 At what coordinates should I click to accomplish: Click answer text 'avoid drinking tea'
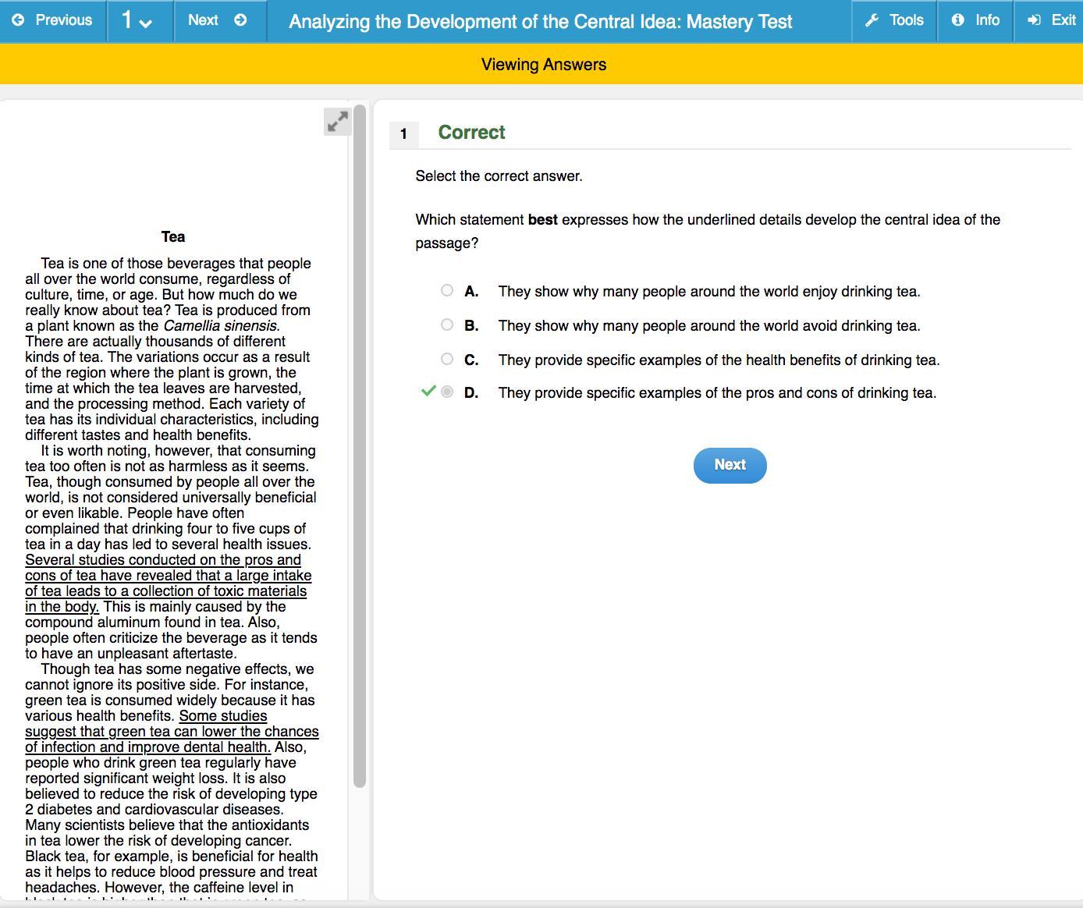(x=864, y=325)
